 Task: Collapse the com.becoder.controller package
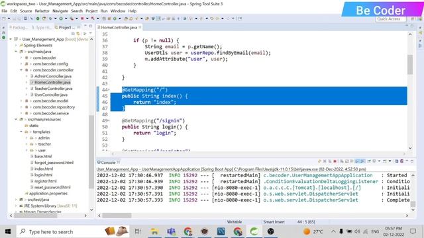tap(21, 70)
